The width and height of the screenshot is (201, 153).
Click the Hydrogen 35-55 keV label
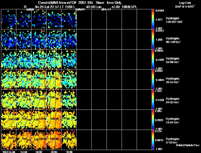pos(172,80)
